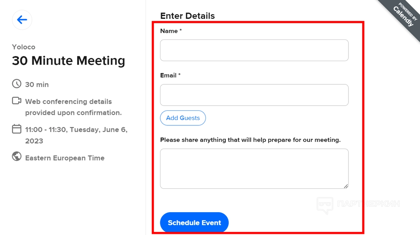Screen dimensions: 420x235
Task: Click the meeting preparation notes textarea
Action: point(254,168)
